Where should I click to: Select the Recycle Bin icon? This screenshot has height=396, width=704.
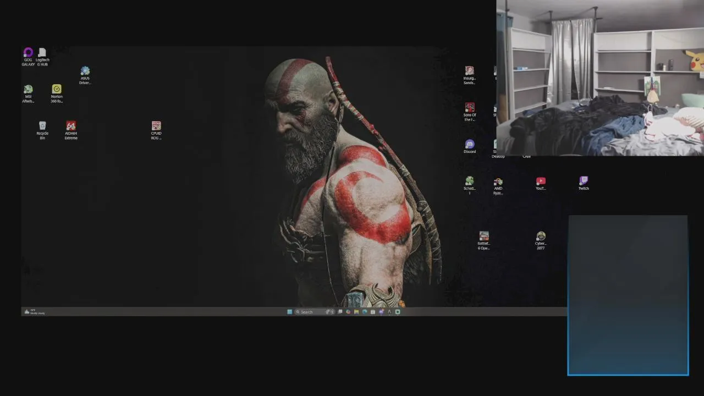42,130
